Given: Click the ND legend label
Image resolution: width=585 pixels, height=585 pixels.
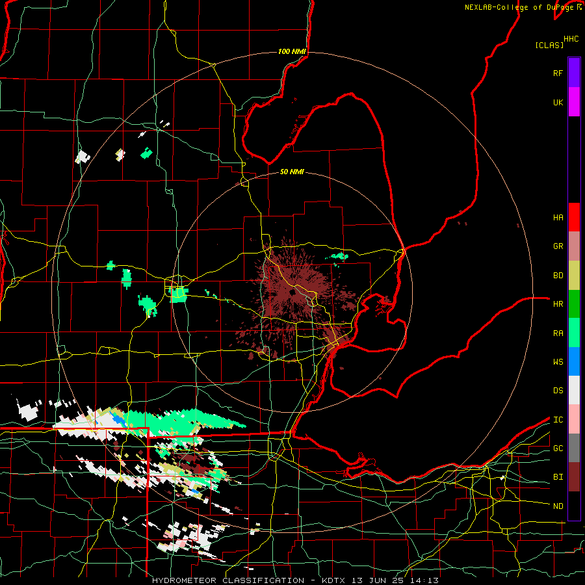Looking at the screenshot, I should [x=558, y=506].
